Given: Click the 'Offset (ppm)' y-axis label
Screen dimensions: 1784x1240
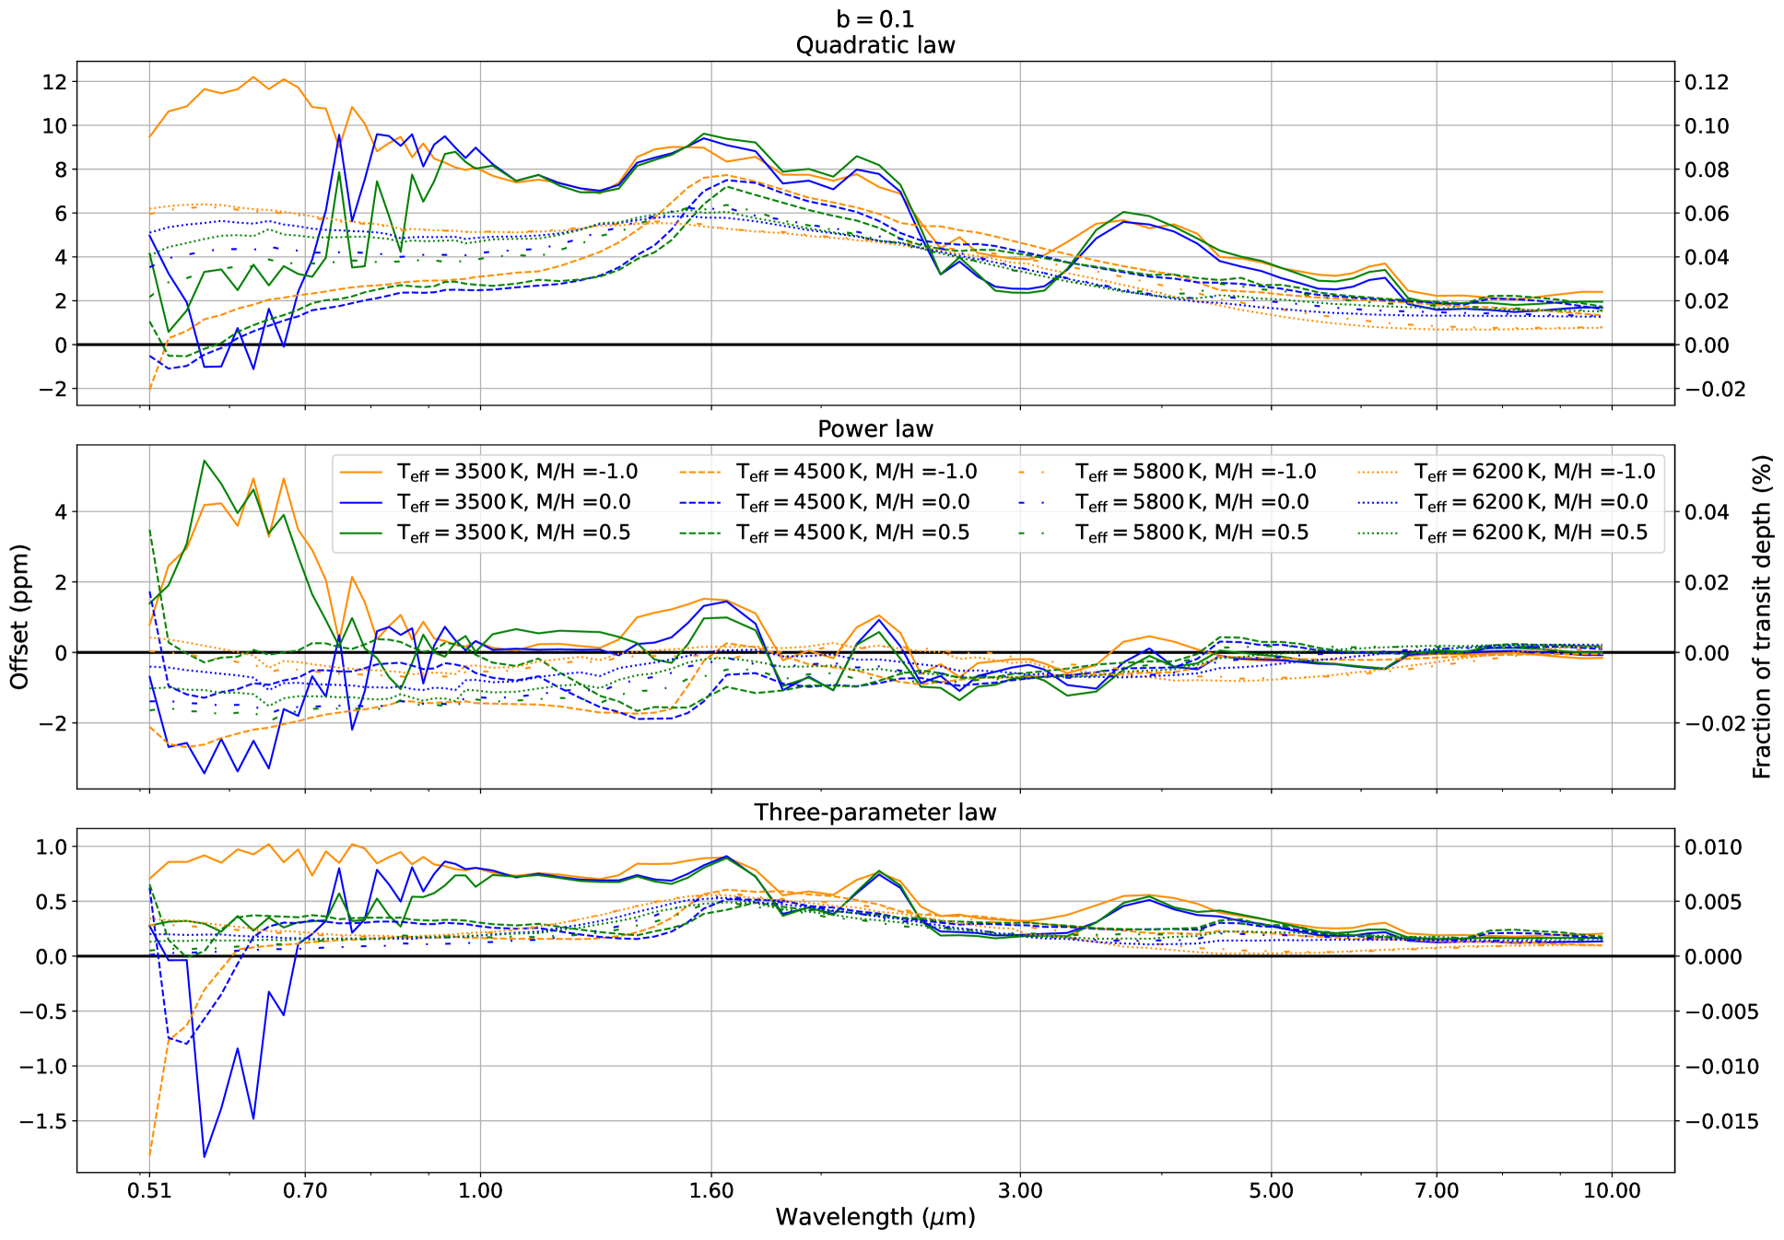Looking at the screenshot, I should [x=19, y=616].
